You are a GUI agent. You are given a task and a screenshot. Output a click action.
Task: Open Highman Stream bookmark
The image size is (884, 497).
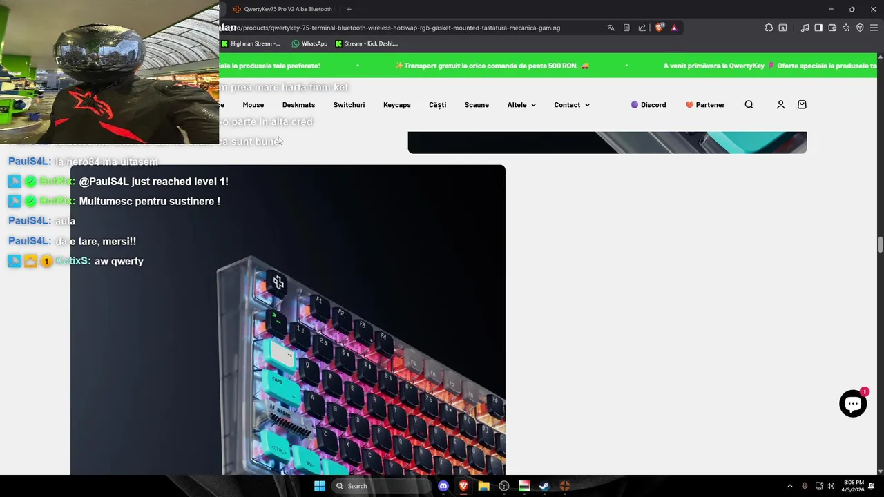point(250,43)
